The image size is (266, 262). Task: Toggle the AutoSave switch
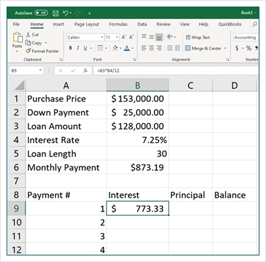coord(41,13)
